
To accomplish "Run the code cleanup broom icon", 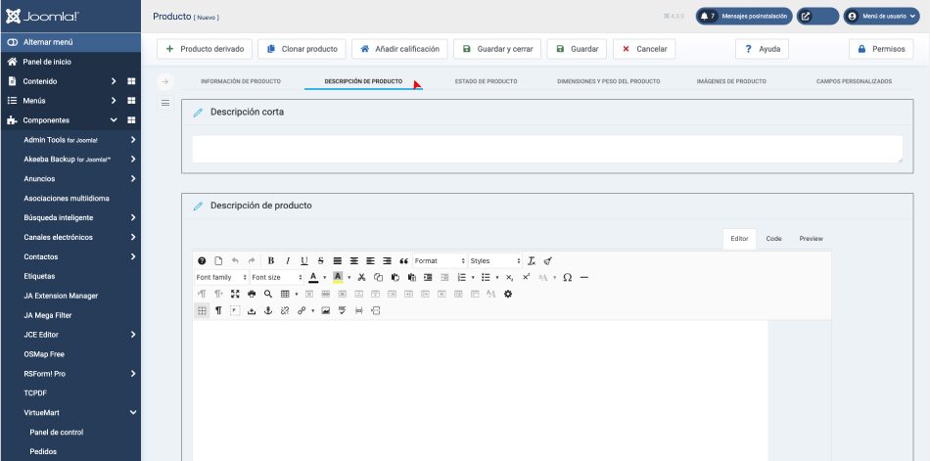I will pyautogui.click(x=548, y=261).
